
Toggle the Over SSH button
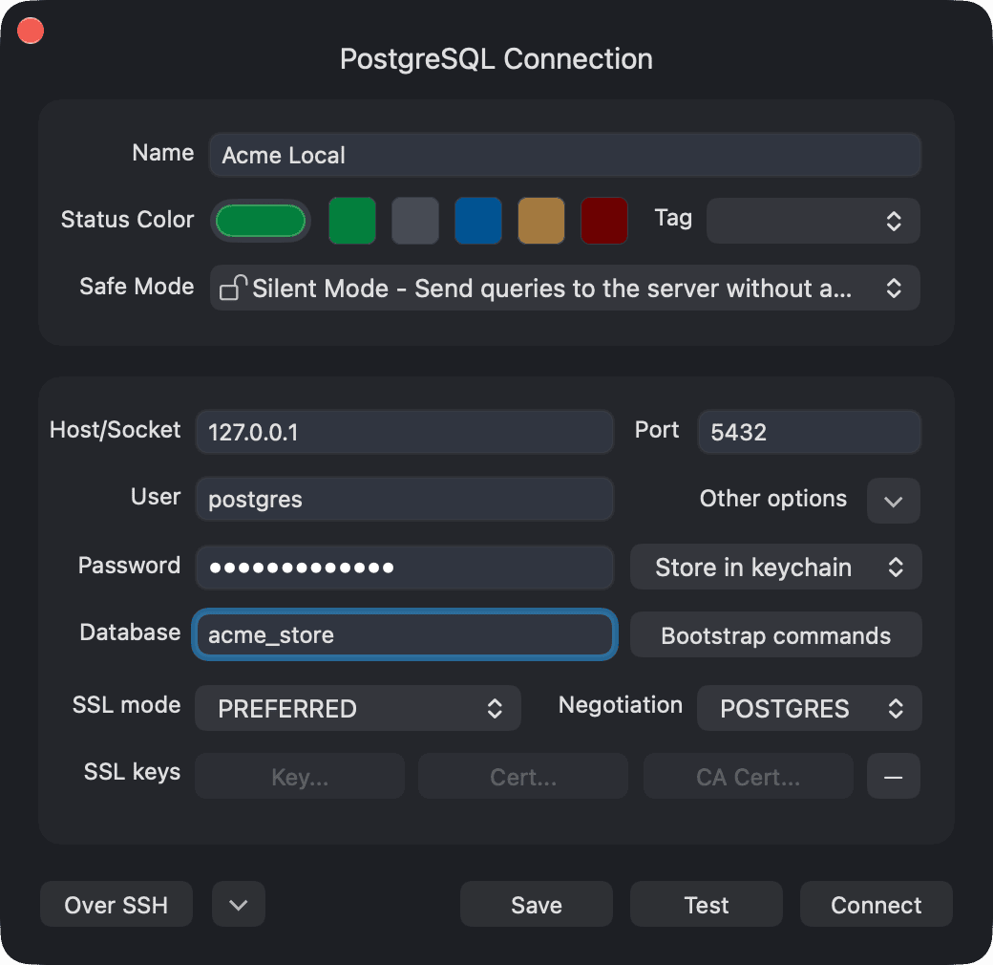116,905
